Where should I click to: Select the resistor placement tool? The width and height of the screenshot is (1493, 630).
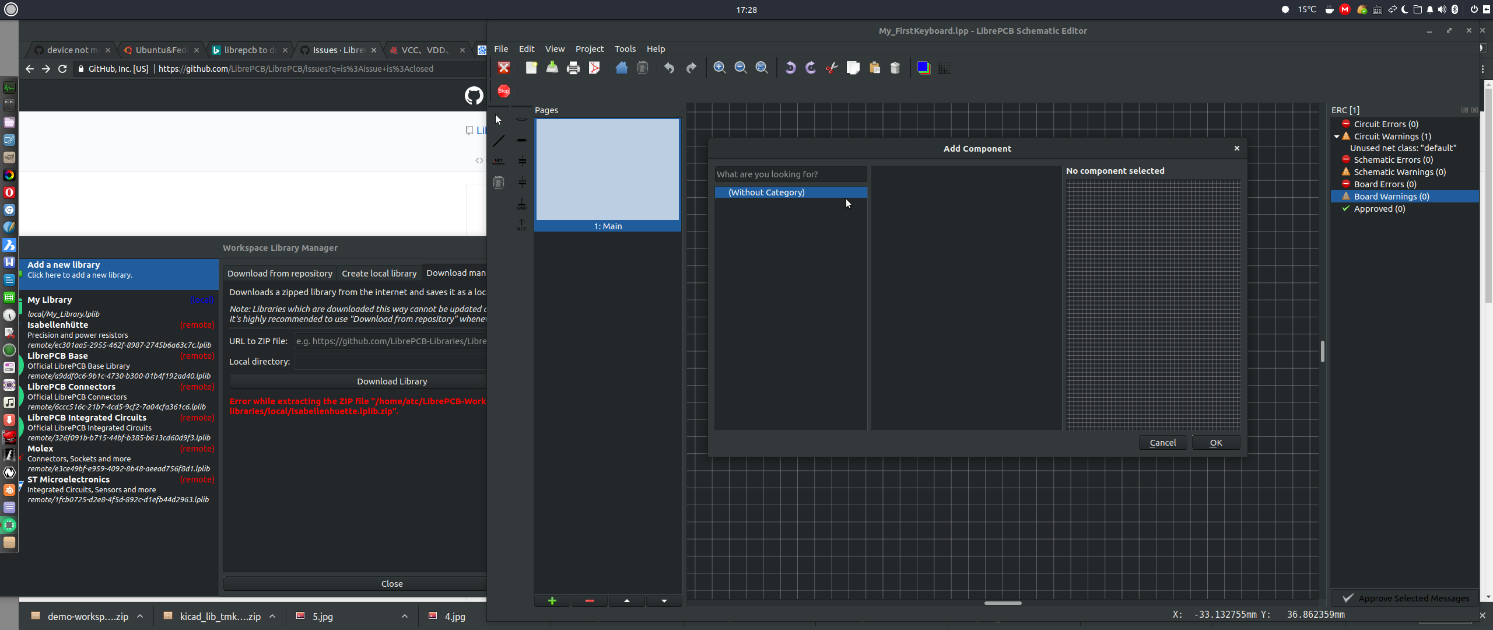click(522, 119)
